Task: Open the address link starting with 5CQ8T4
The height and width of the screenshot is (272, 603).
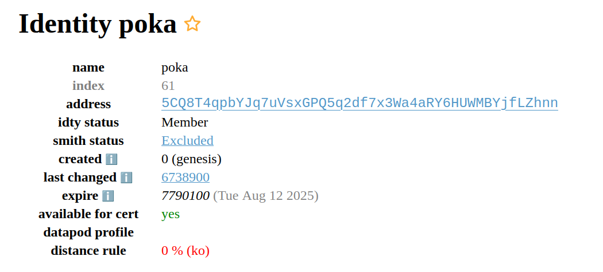Action: tap(360, 103)
